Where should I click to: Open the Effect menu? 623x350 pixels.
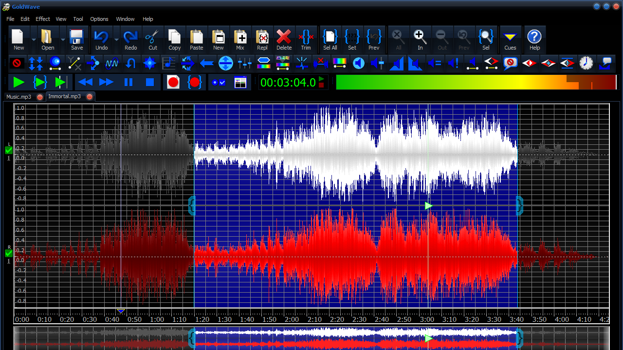43,19
